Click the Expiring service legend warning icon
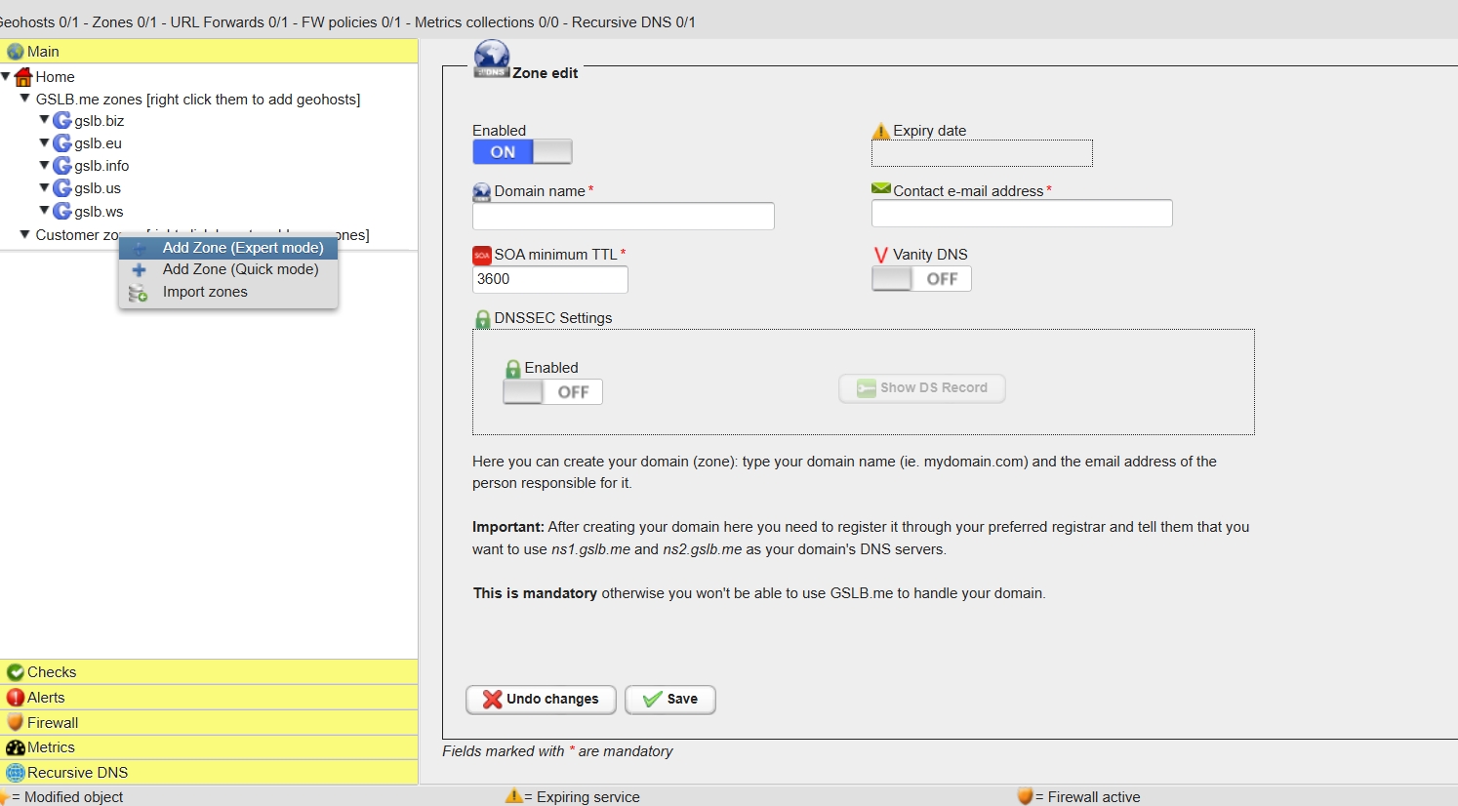This screenshot has height=806, width=1458. pyautogui.click(x=513, y=796)
